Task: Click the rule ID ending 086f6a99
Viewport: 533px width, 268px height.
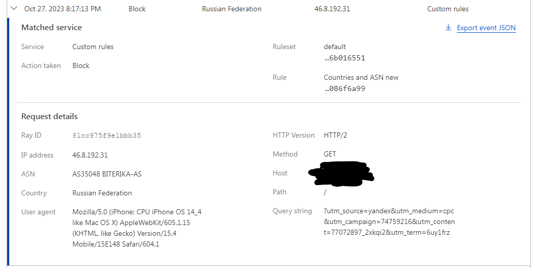Action: pos(345,89)
